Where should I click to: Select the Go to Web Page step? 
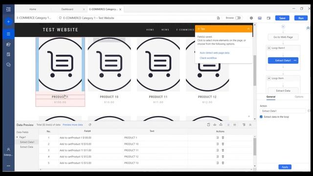(283, 37)
